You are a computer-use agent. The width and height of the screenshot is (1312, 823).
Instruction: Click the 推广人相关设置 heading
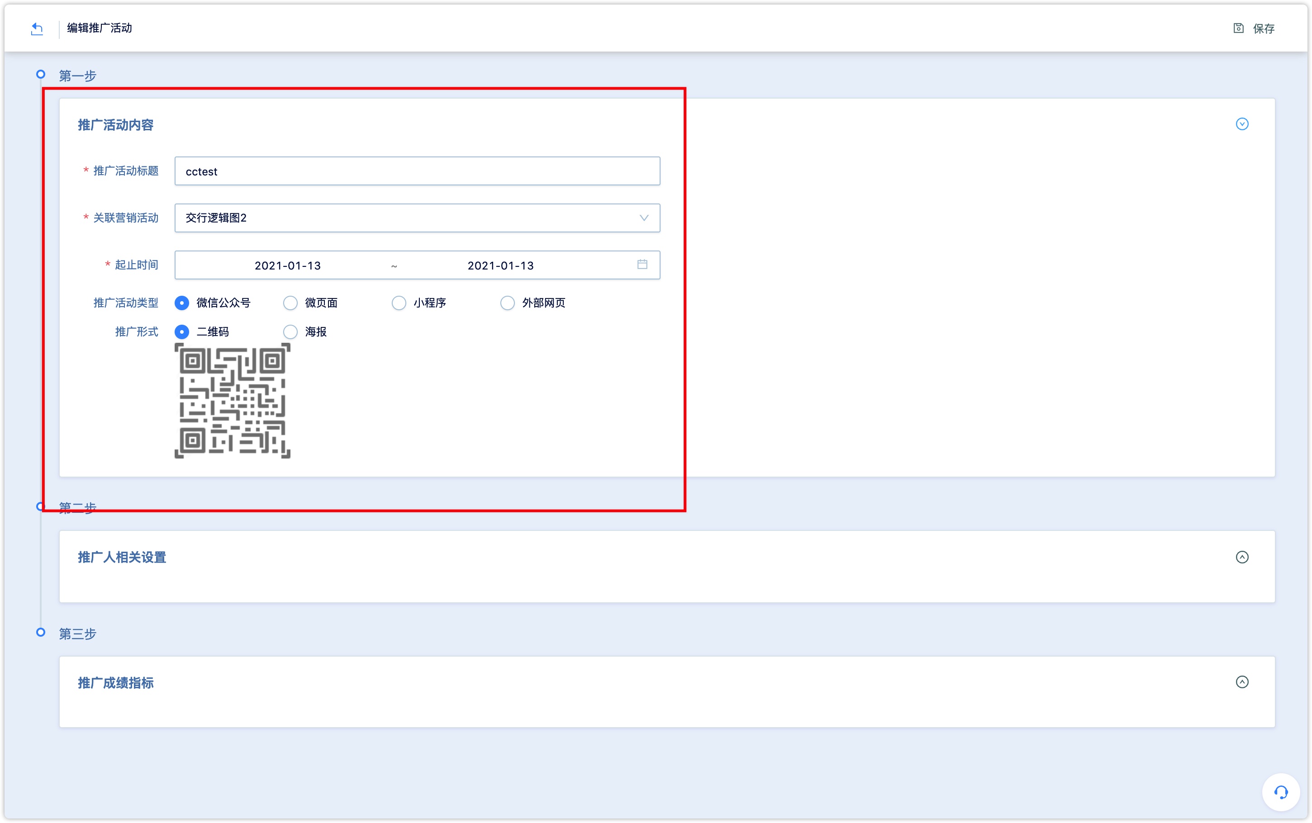(x=122, y=558)
